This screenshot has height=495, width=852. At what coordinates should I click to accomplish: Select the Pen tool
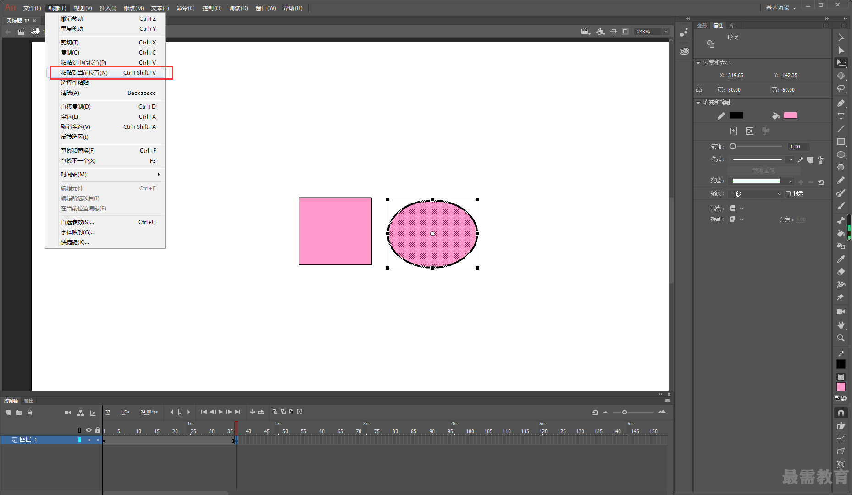click(x=841, y=103)
